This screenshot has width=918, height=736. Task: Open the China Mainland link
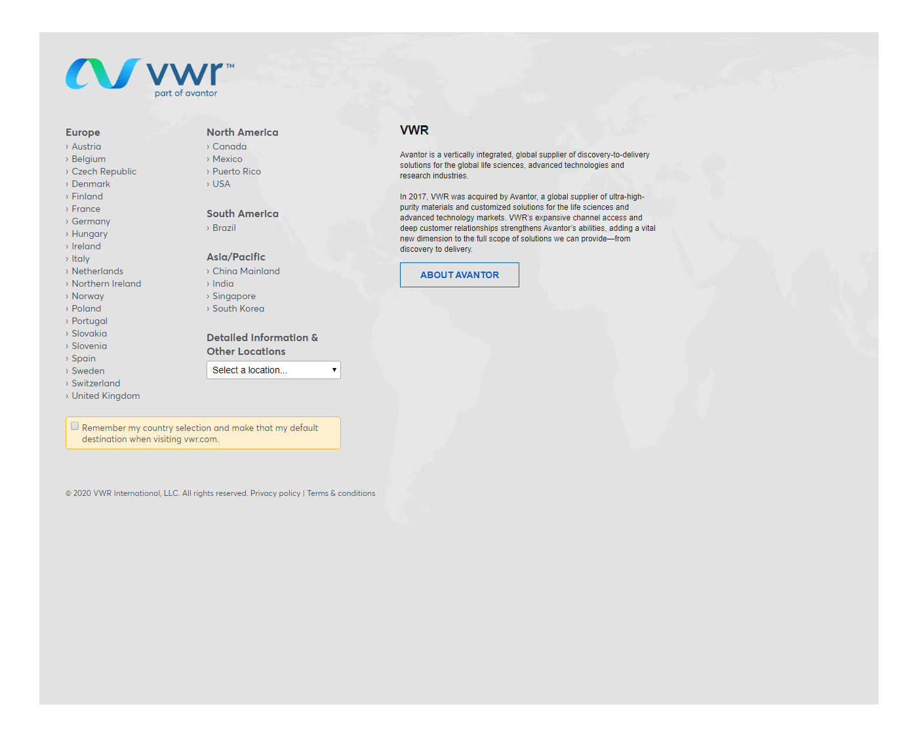[246, 272]
